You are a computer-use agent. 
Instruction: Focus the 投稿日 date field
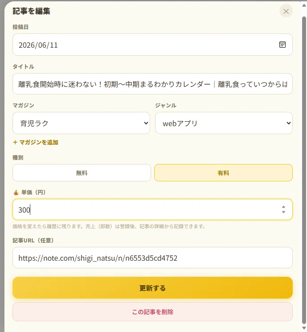[152, 45]
